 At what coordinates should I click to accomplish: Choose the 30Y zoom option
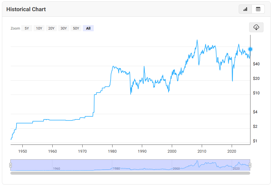coord(64,28)
